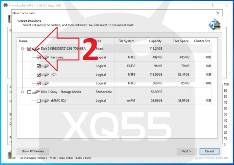The height and width of the screenshot is (165, 234).
Task: Click the eMMC (D:) volume drive icon
Action: 45,101
